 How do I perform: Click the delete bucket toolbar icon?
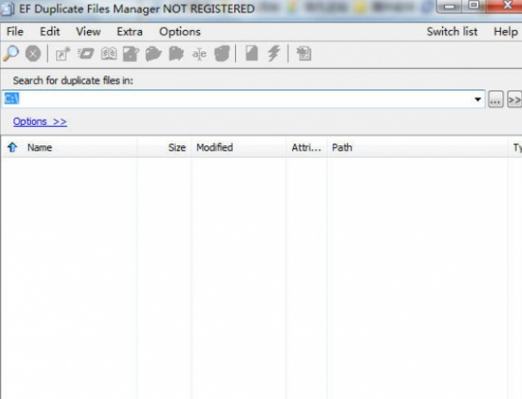coord(222,54)
